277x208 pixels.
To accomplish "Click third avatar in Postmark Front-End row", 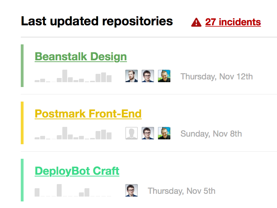I will [x=164, y=133].
